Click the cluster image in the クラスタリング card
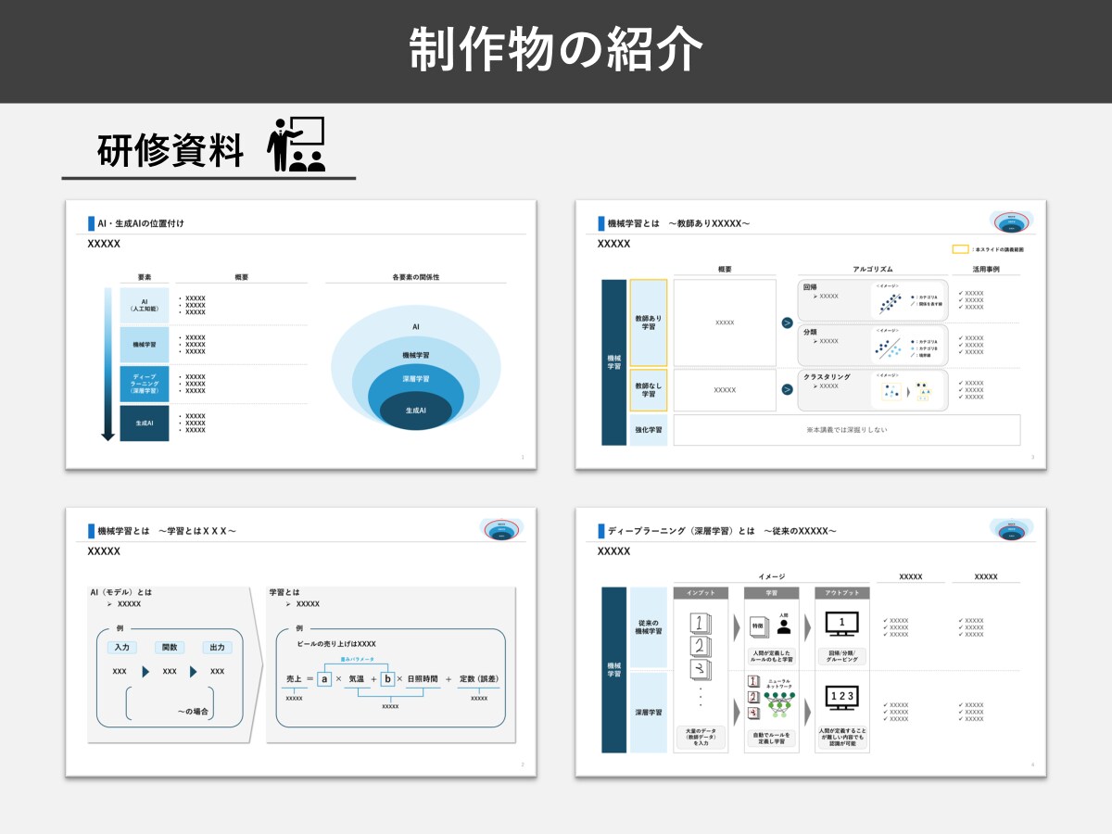Image resolution: width=1112 pixels, height=834 pixels. 907,391
